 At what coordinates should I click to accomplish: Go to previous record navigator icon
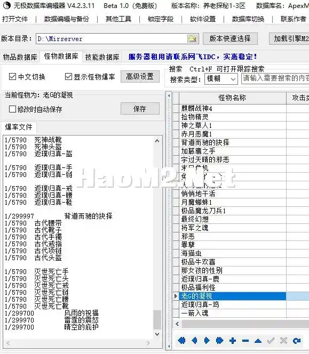194,340
